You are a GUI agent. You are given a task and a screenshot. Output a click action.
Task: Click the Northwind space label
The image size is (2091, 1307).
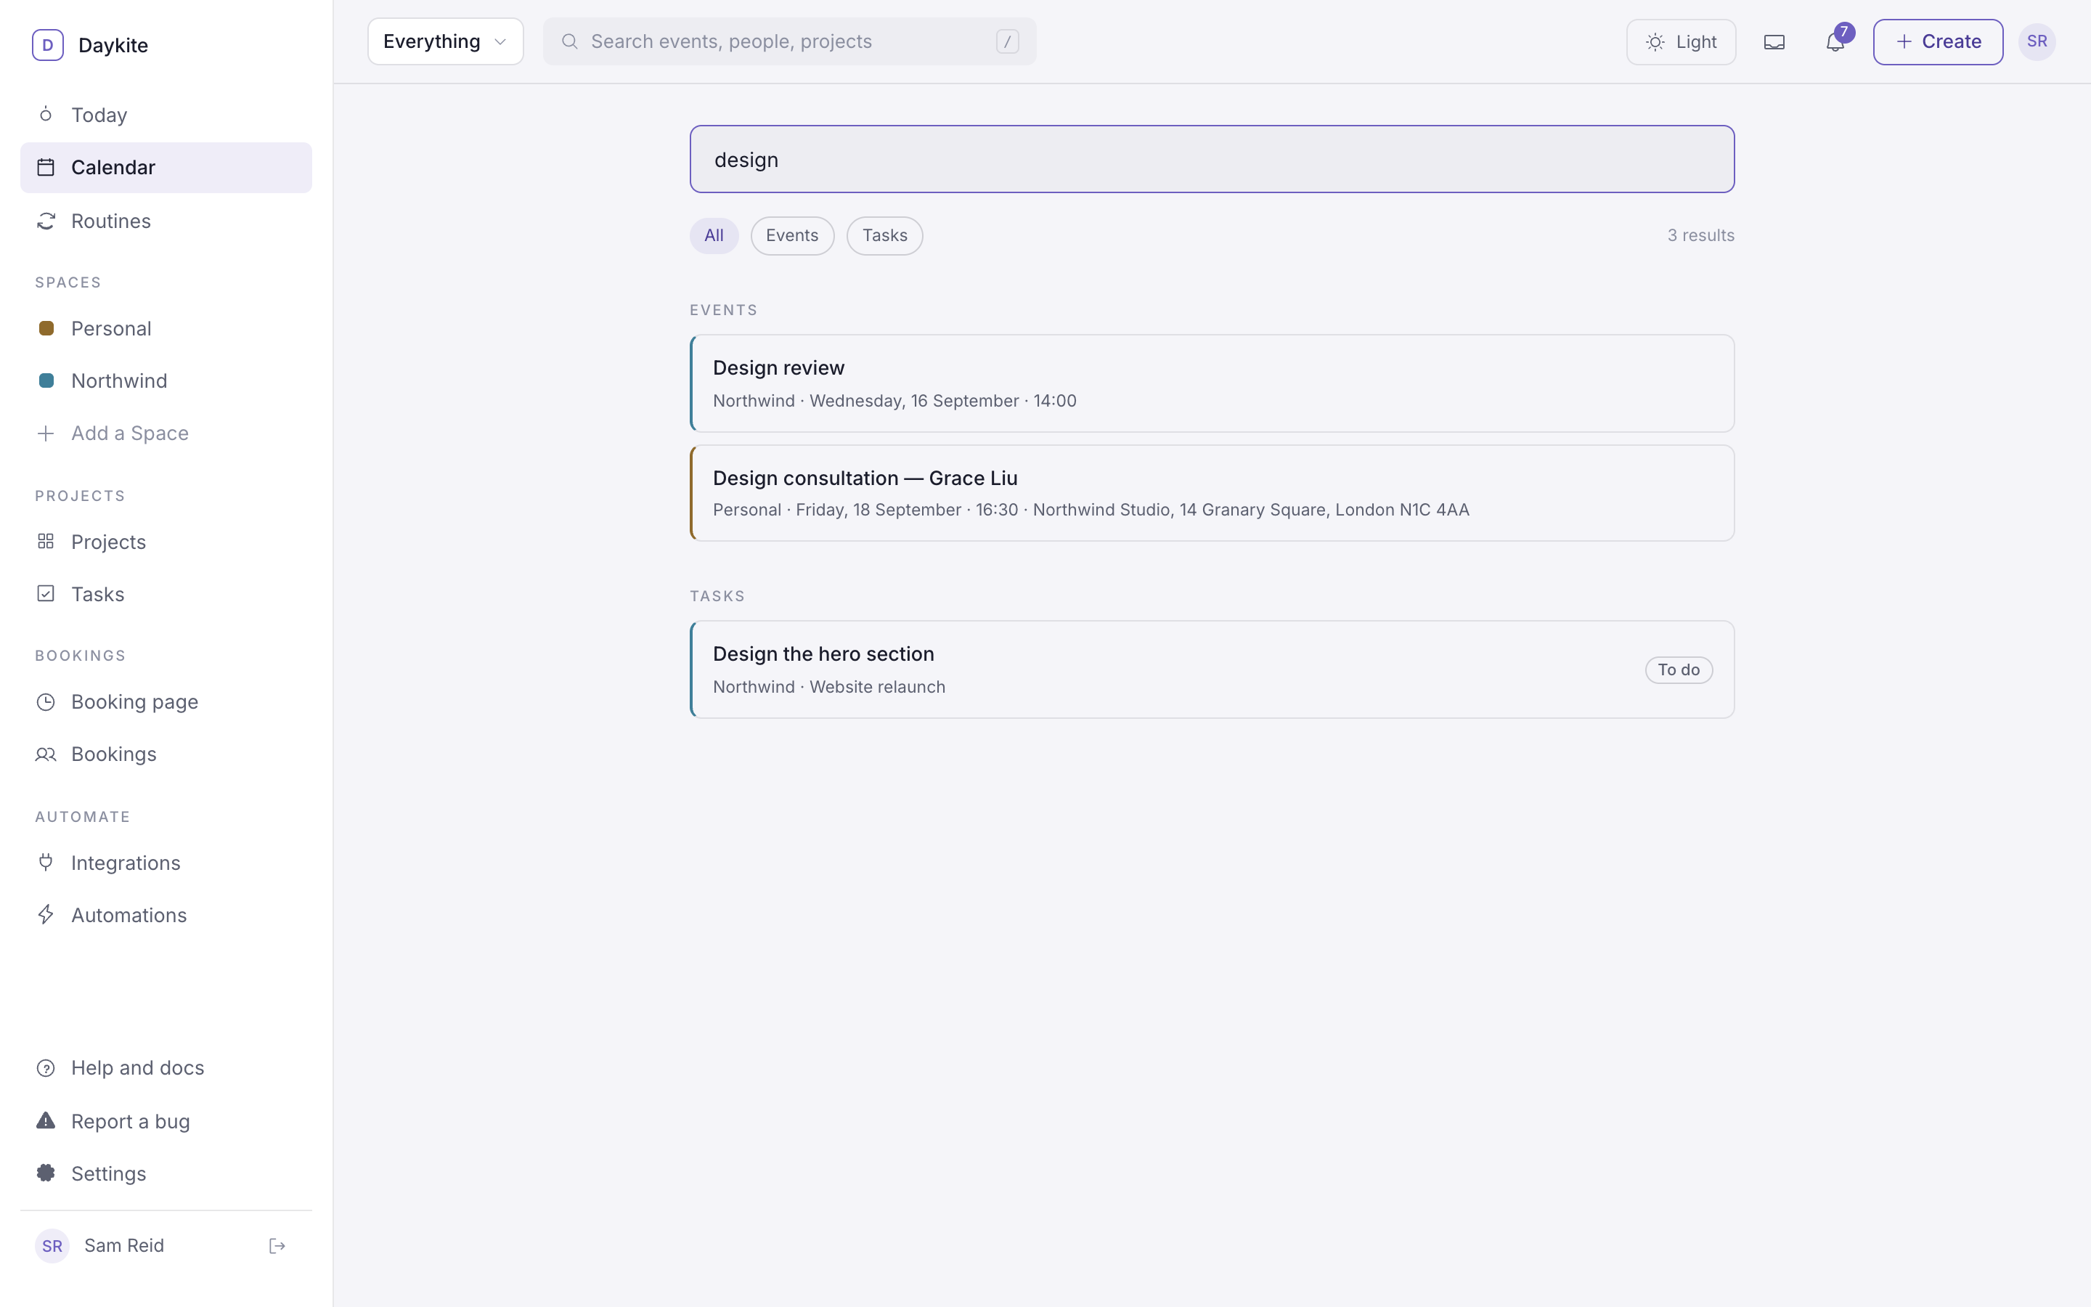[119, 380]
